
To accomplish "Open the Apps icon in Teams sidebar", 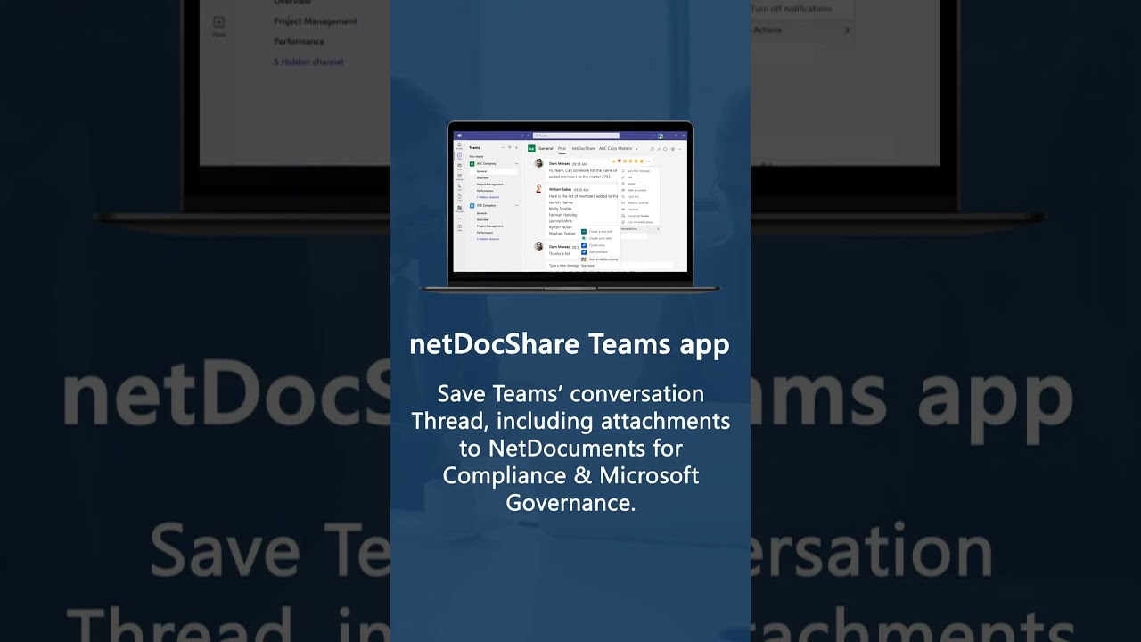I will click(x=459, y=227).
